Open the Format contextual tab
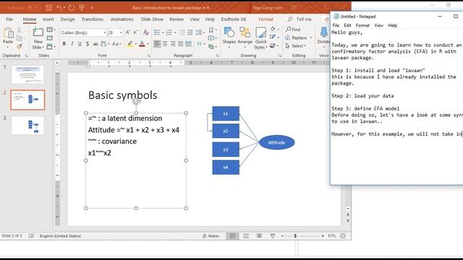 [x=266, y=19]
